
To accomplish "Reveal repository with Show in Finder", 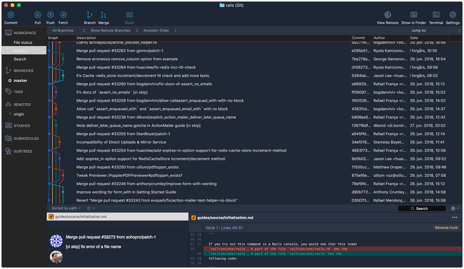I will (414, 15).
